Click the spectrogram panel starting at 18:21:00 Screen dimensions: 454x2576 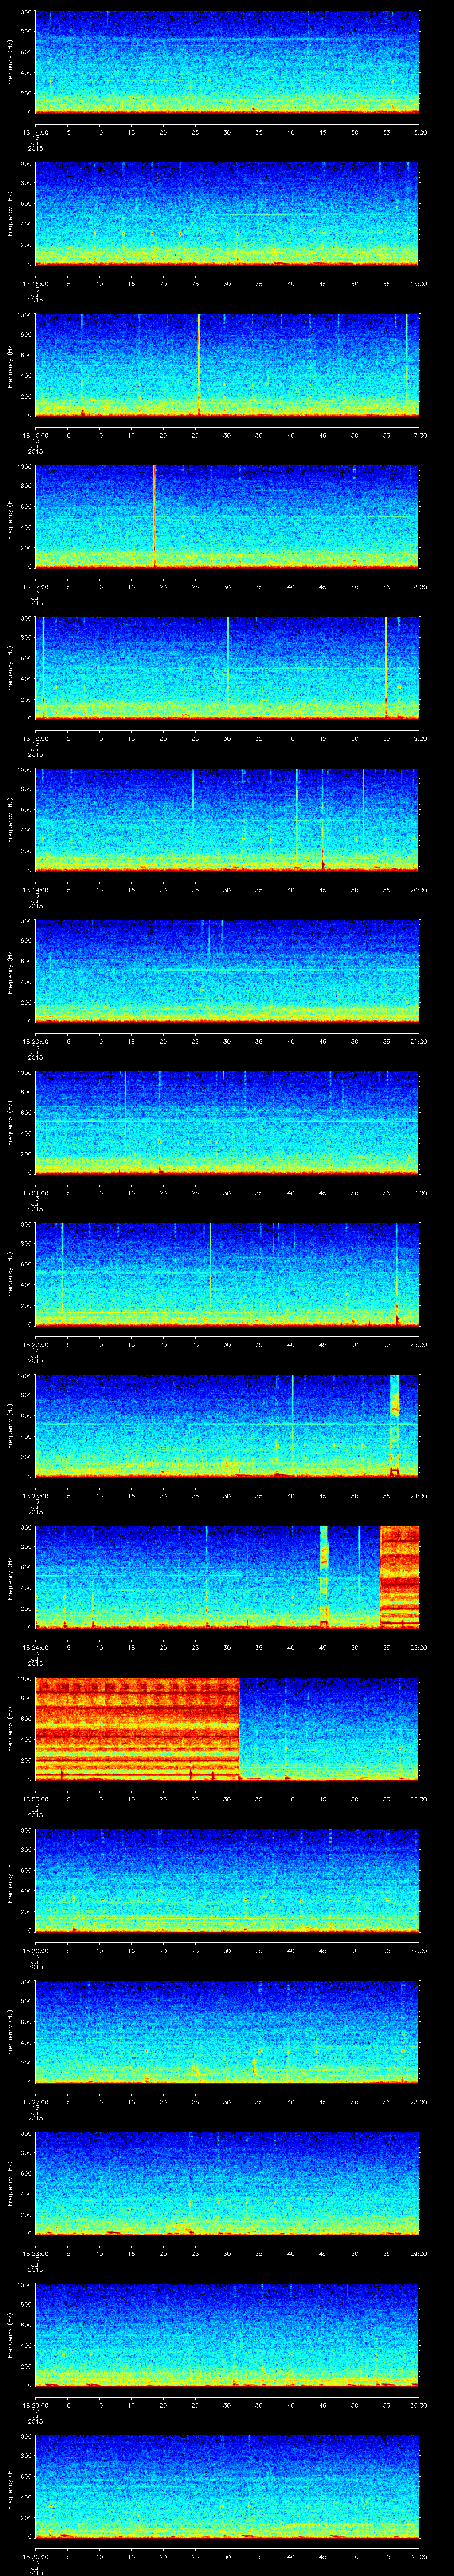click(x=227, y=1123)
